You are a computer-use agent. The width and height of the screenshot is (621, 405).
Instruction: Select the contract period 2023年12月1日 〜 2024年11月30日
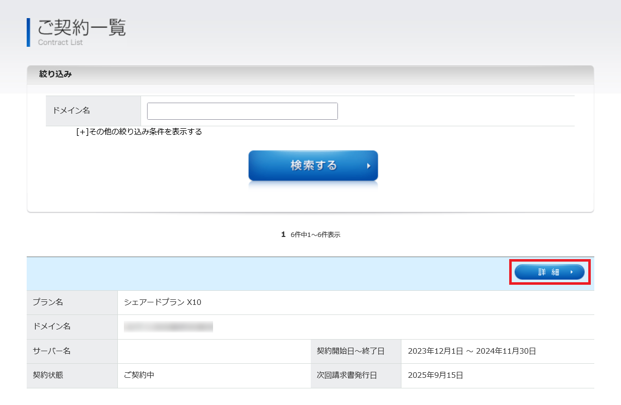point(472,351)
